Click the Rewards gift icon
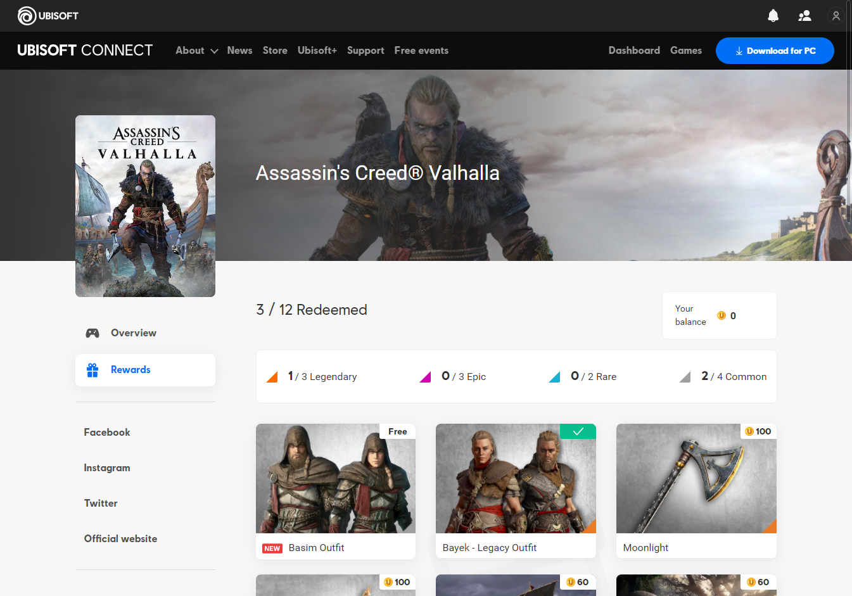The height and width of the screenshot is (596, 852). pyautogui.click(x=92, y=370)
